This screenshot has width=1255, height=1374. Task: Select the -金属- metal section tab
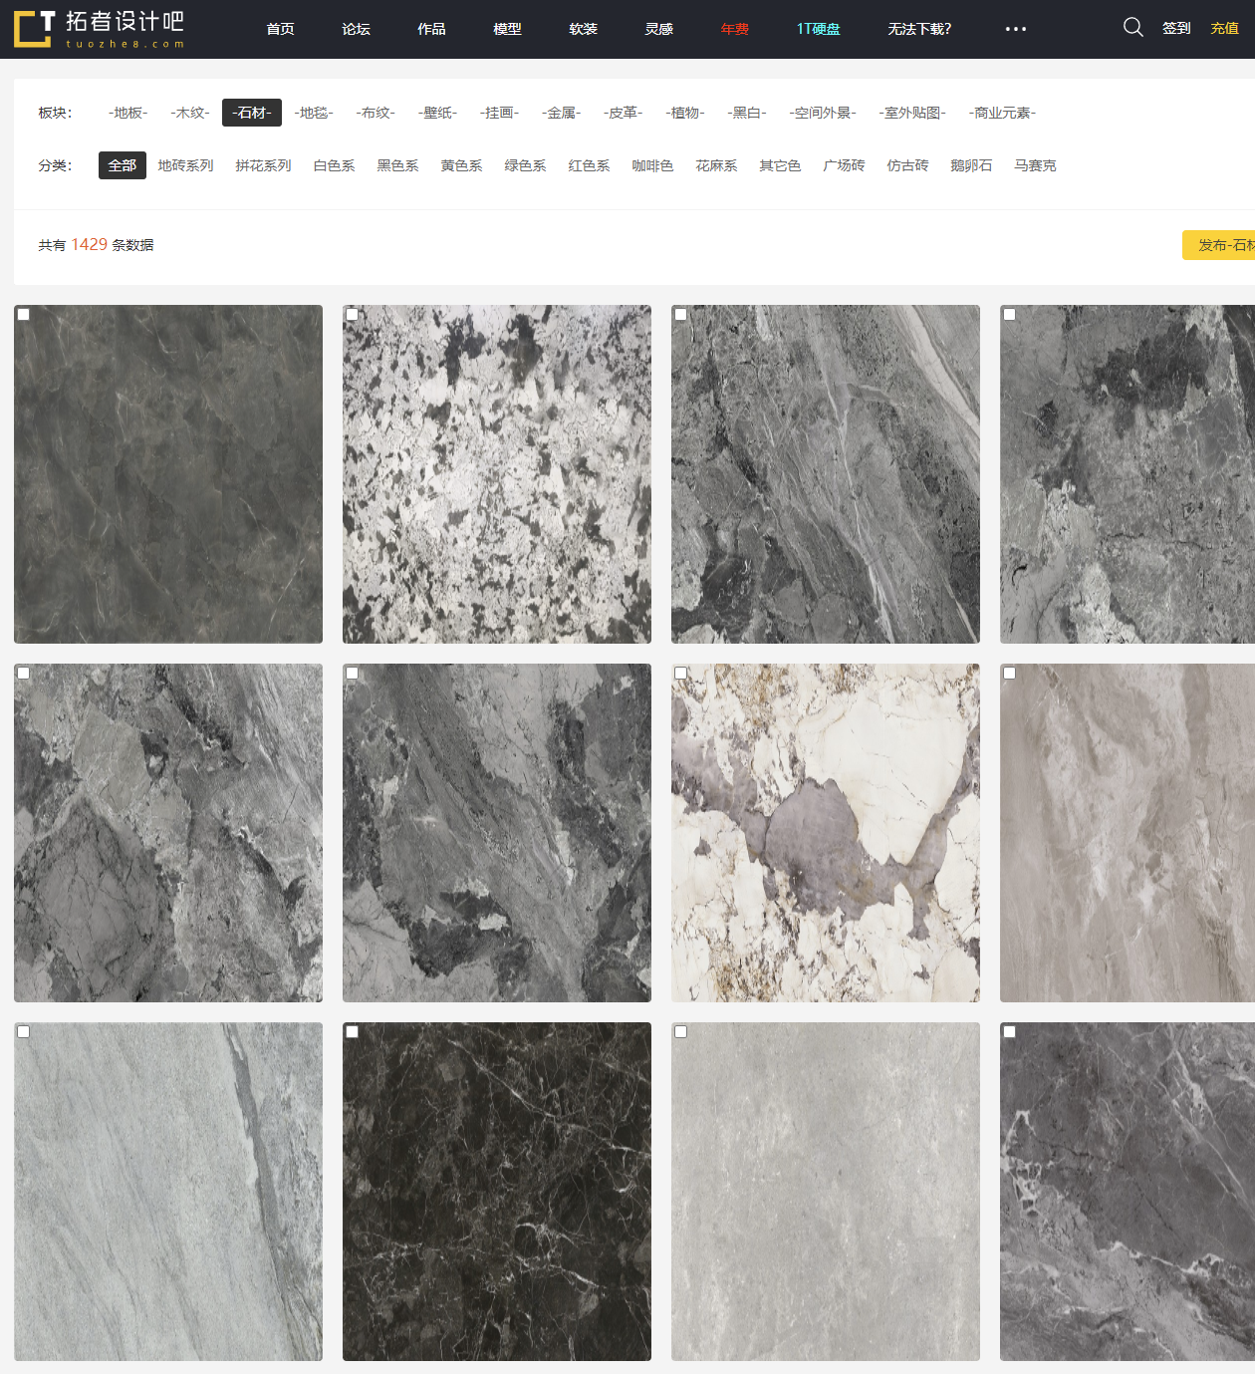561,113
